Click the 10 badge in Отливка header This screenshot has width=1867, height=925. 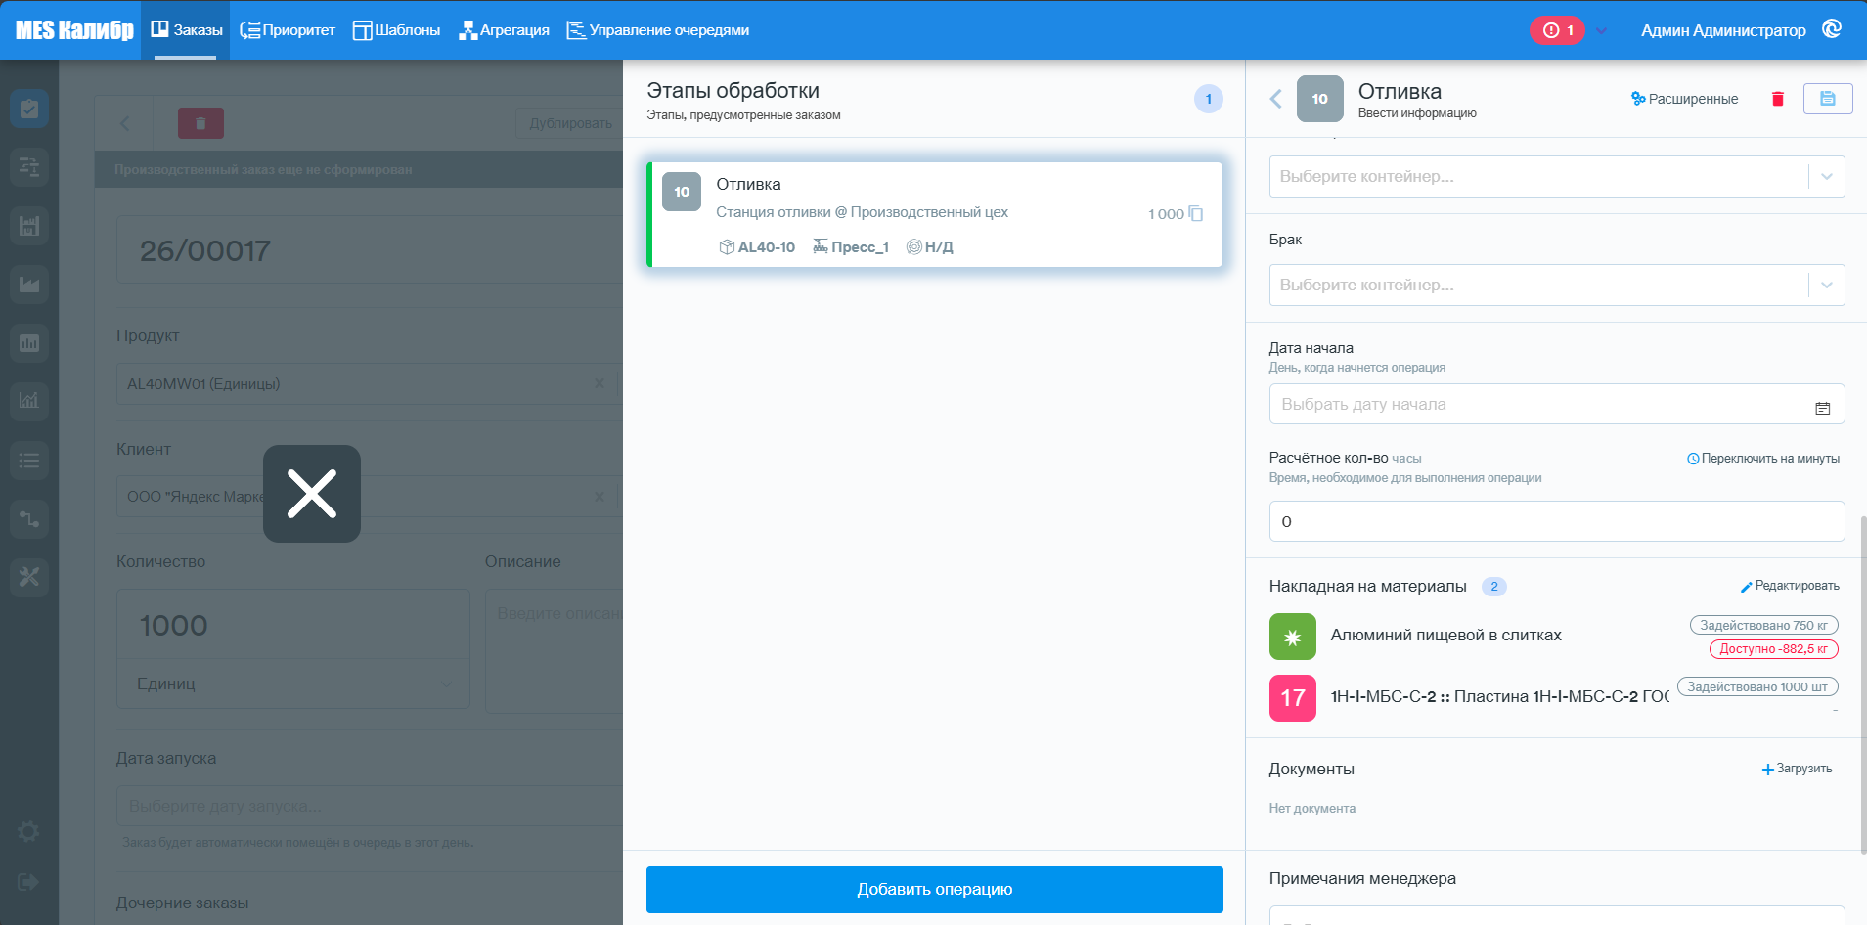click(1320, 99)
